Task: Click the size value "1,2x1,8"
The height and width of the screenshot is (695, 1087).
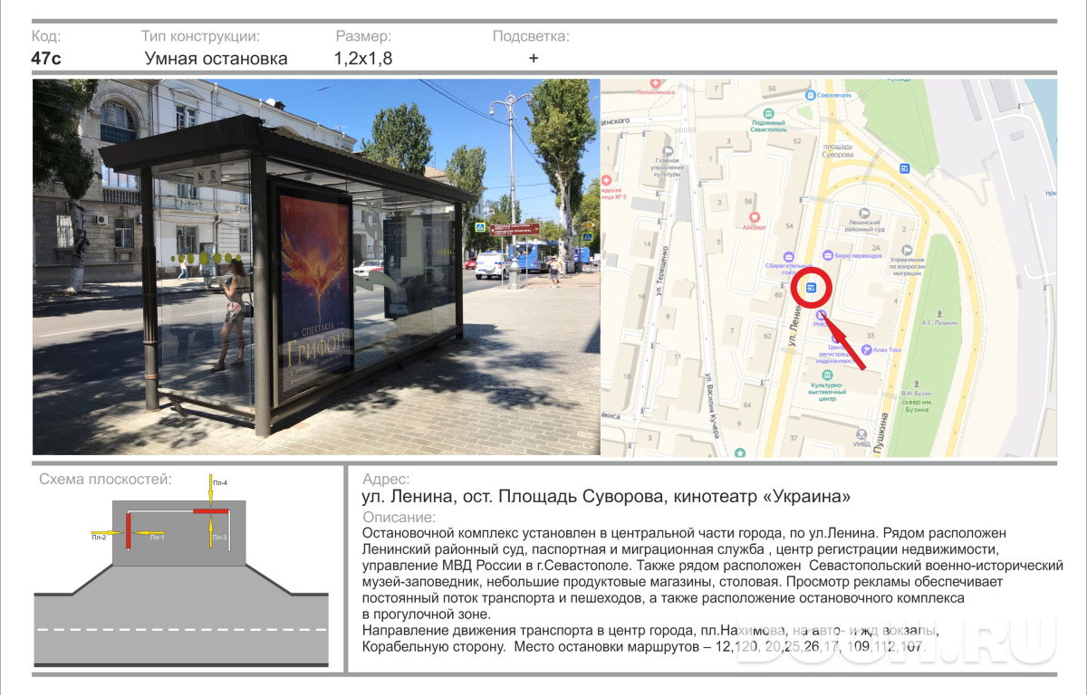Action: tap(363, 59)
